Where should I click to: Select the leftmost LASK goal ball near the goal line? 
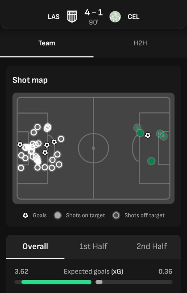[20, 145]
